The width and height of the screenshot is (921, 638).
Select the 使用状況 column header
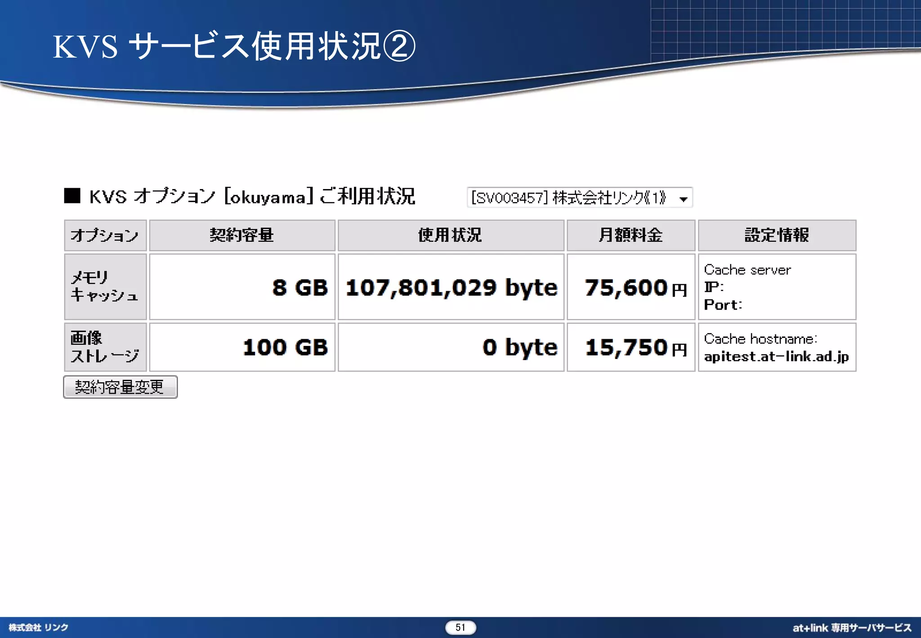click(451, 235)
